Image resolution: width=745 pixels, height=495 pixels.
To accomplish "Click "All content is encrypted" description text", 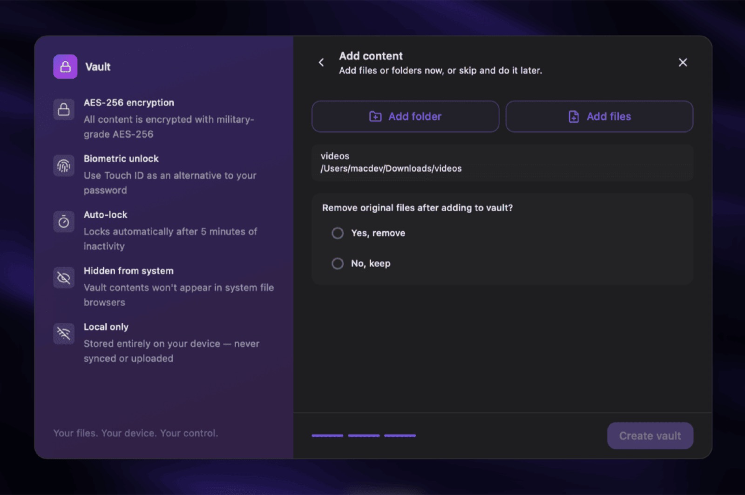I will 169,127.
